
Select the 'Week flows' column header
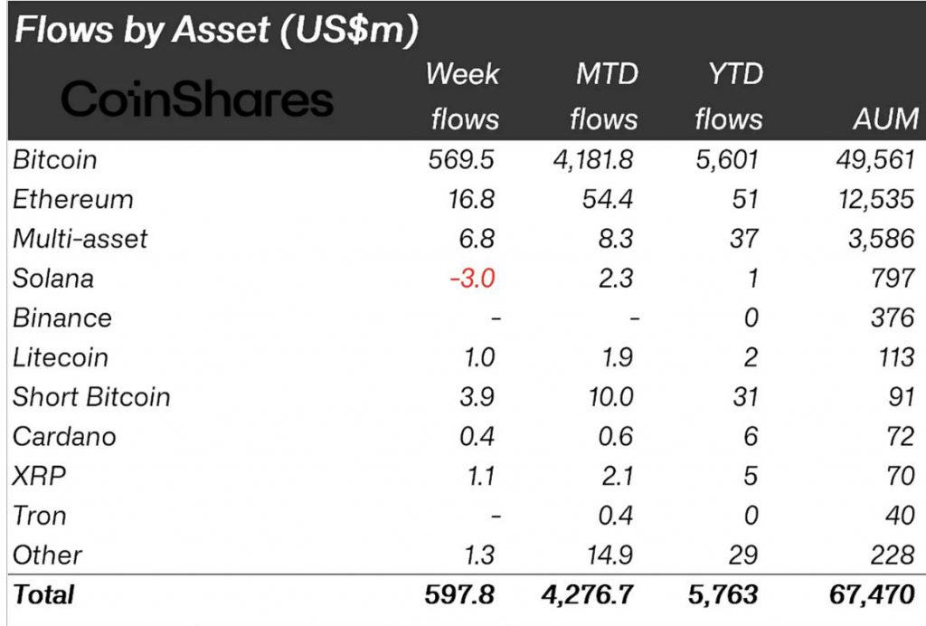tap(464, 96)
